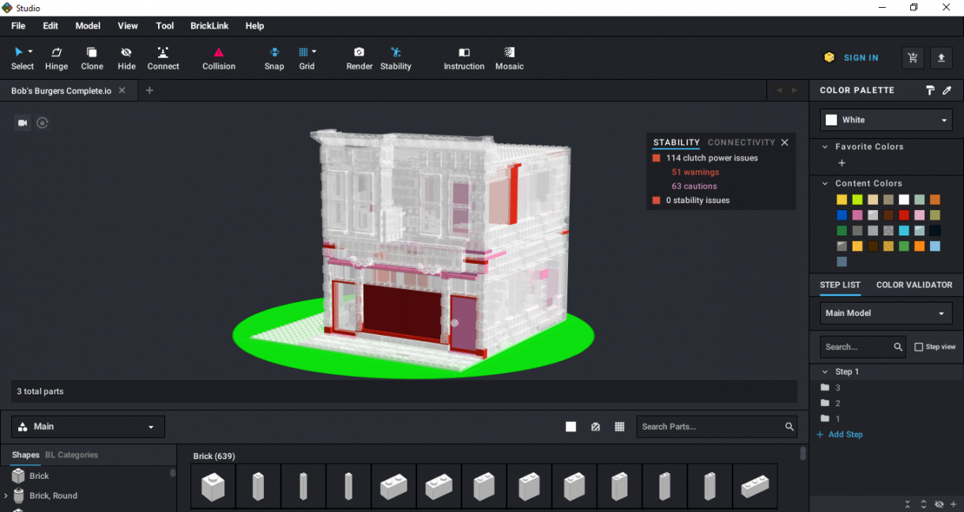Open the View menu
This screenshot has width=964, height=512.
click(x=128, y=26)
